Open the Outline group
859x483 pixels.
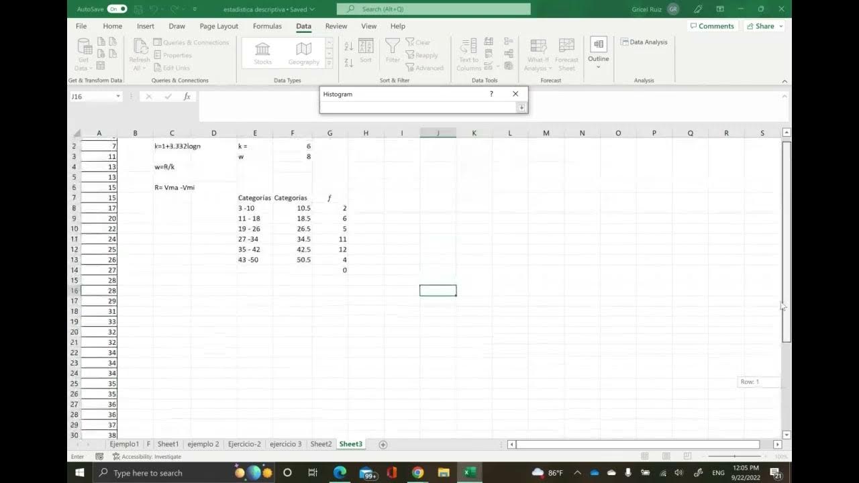[598, 52]
